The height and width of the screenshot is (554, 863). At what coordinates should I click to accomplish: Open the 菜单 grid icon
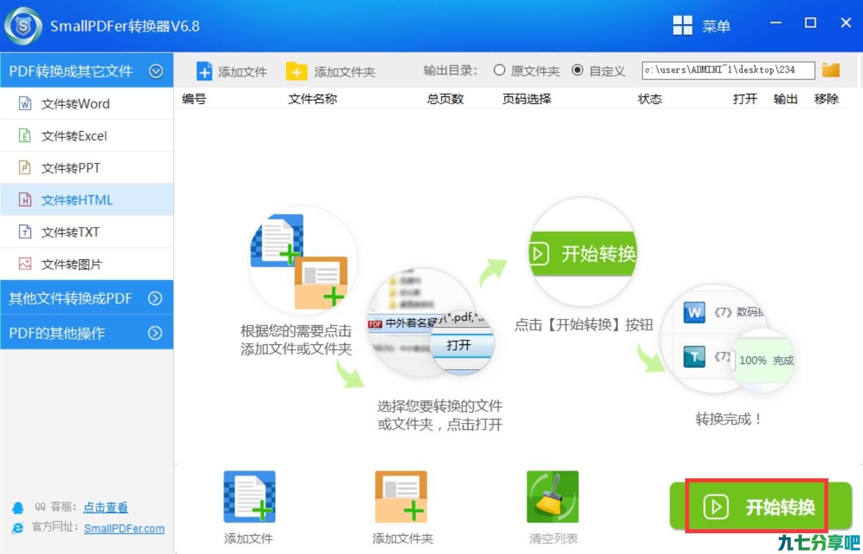point(682,25)
